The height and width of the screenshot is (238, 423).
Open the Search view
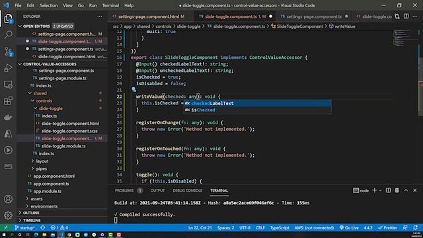[x=8, y=34]
